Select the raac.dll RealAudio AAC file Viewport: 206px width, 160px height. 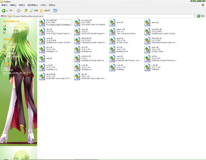113,58
